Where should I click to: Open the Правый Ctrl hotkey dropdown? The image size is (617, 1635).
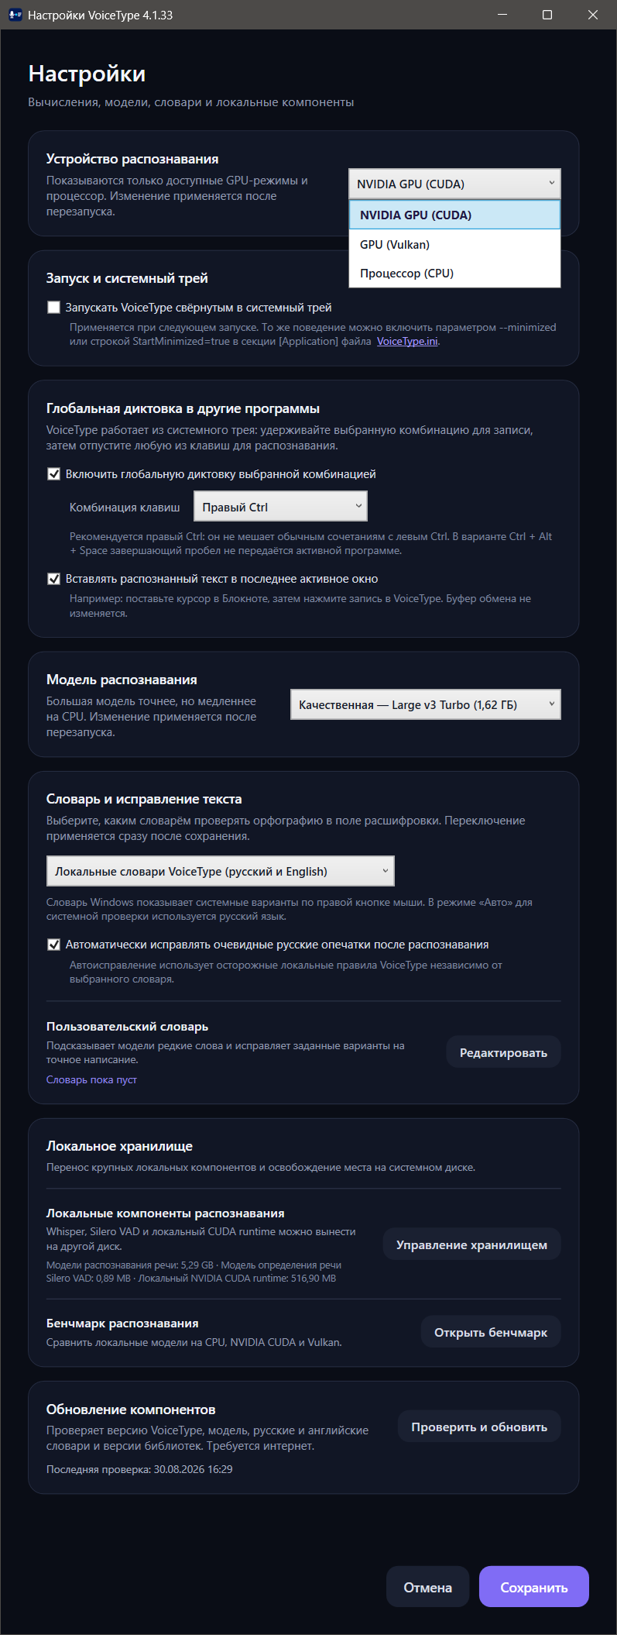click(x=280, y=507)
